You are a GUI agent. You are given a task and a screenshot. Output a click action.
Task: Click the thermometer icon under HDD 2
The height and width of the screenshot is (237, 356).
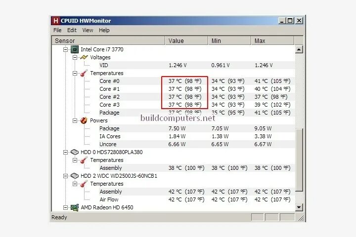[x=84, y=184]
